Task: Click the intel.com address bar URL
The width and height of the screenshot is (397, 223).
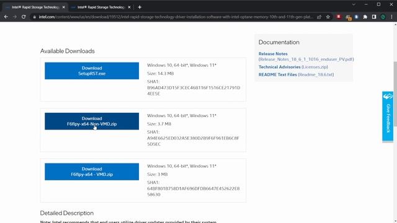Action: click(176, 17)
